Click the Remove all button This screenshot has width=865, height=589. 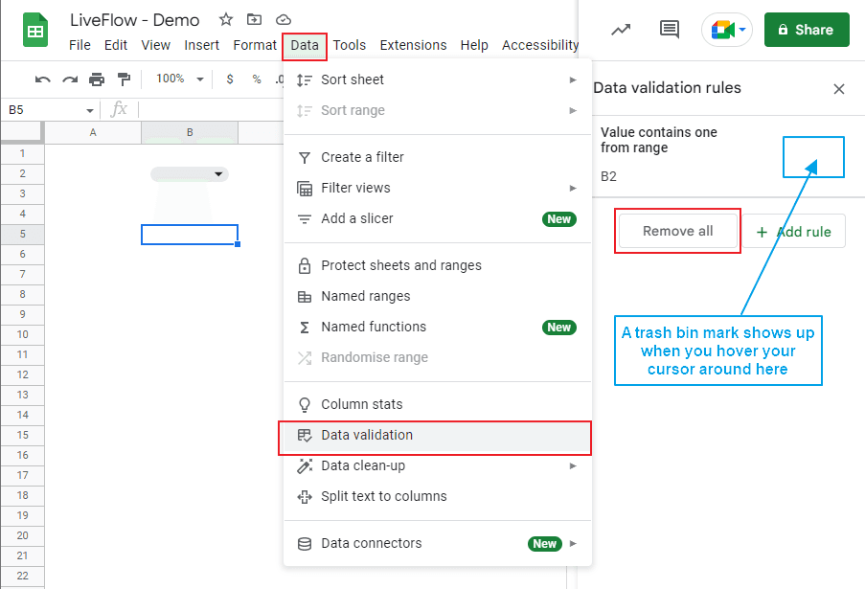point(677,231)
